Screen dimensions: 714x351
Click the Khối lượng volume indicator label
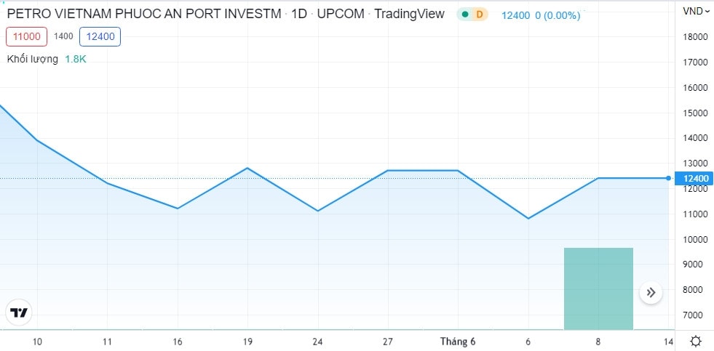[33, 59]
